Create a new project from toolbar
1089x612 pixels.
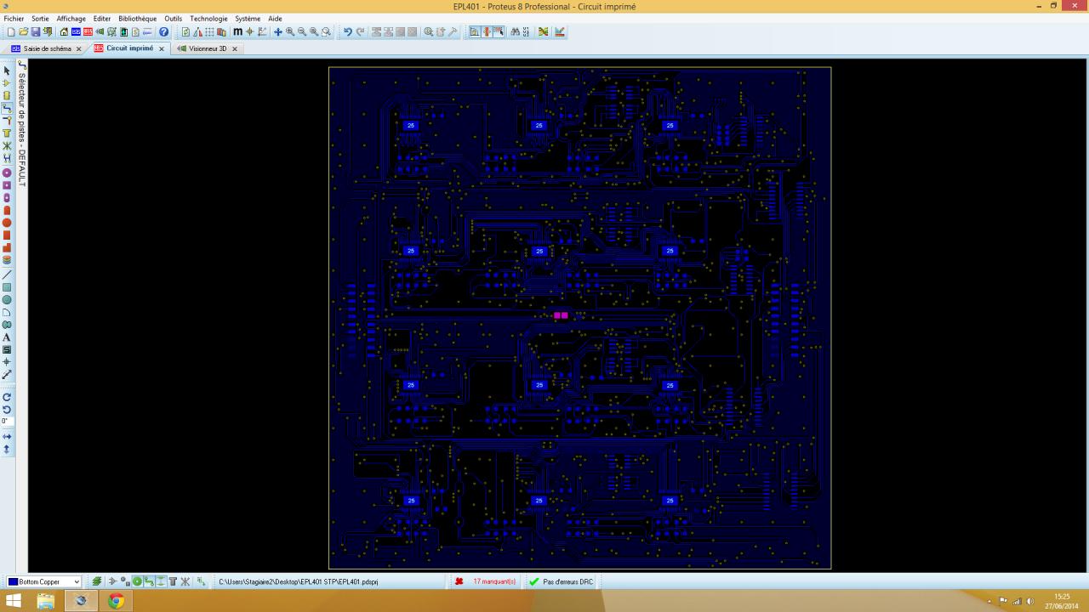(12, 32)
